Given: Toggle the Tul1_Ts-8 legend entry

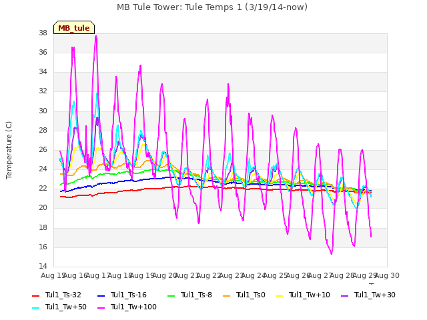Looking at the screenshot, I should pos(189,295).
